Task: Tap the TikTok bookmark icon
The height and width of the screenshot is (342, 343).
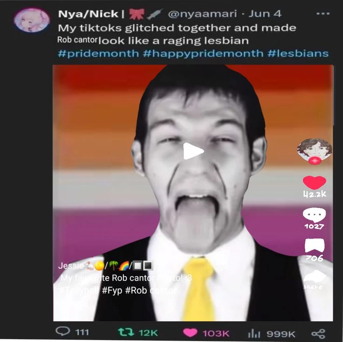Action: coord(314,246)
